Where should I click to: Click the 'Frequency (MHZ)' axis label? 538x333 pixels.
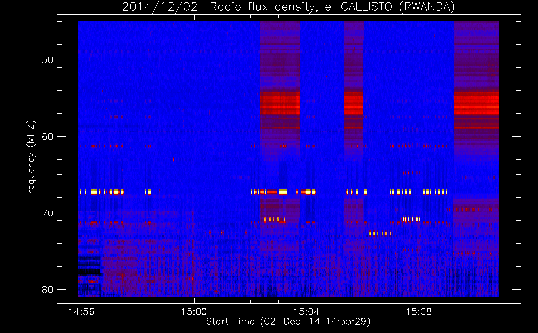(x=31, y=160)
